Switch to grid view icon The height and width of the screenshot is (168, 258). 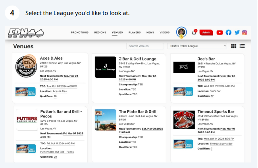[233, 46]
